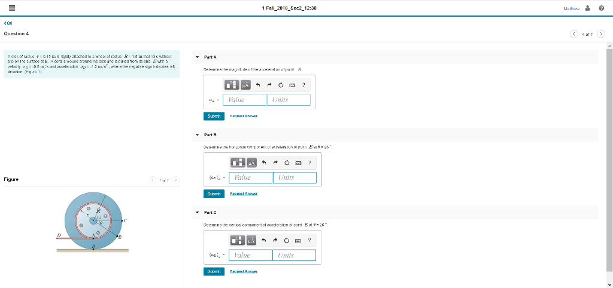Screen dimensions: 613x288
Task: Open help in Part A answer toolbar
Action: point(304,84)
